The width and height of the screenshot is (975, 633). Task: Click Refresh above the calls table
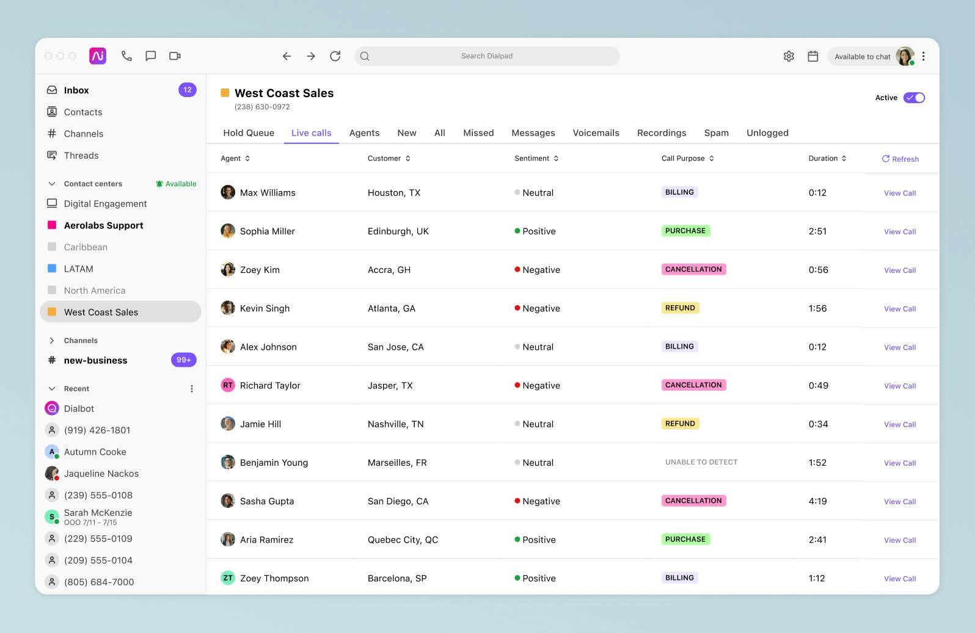pyautogui.click(x=900, y=159)
